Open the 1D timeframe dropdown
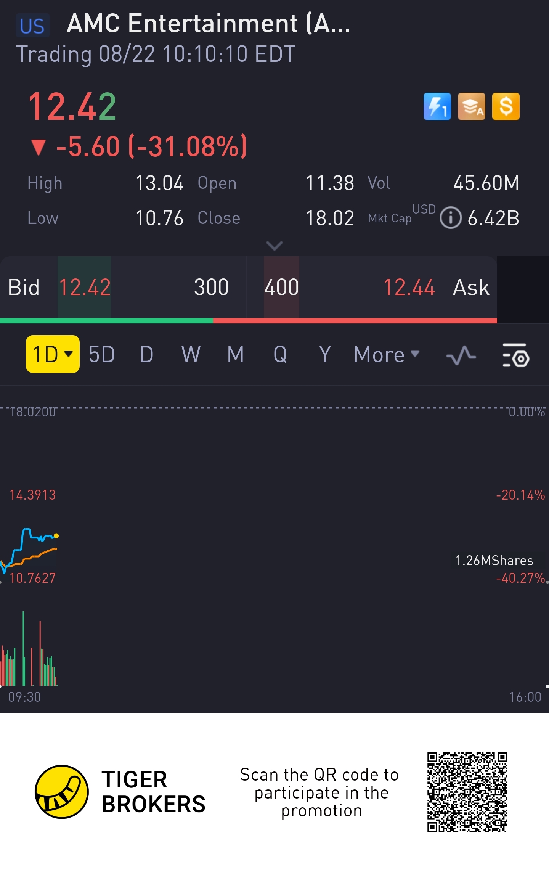Viewport: 549px width, 871px height. (x=53, y=354)
